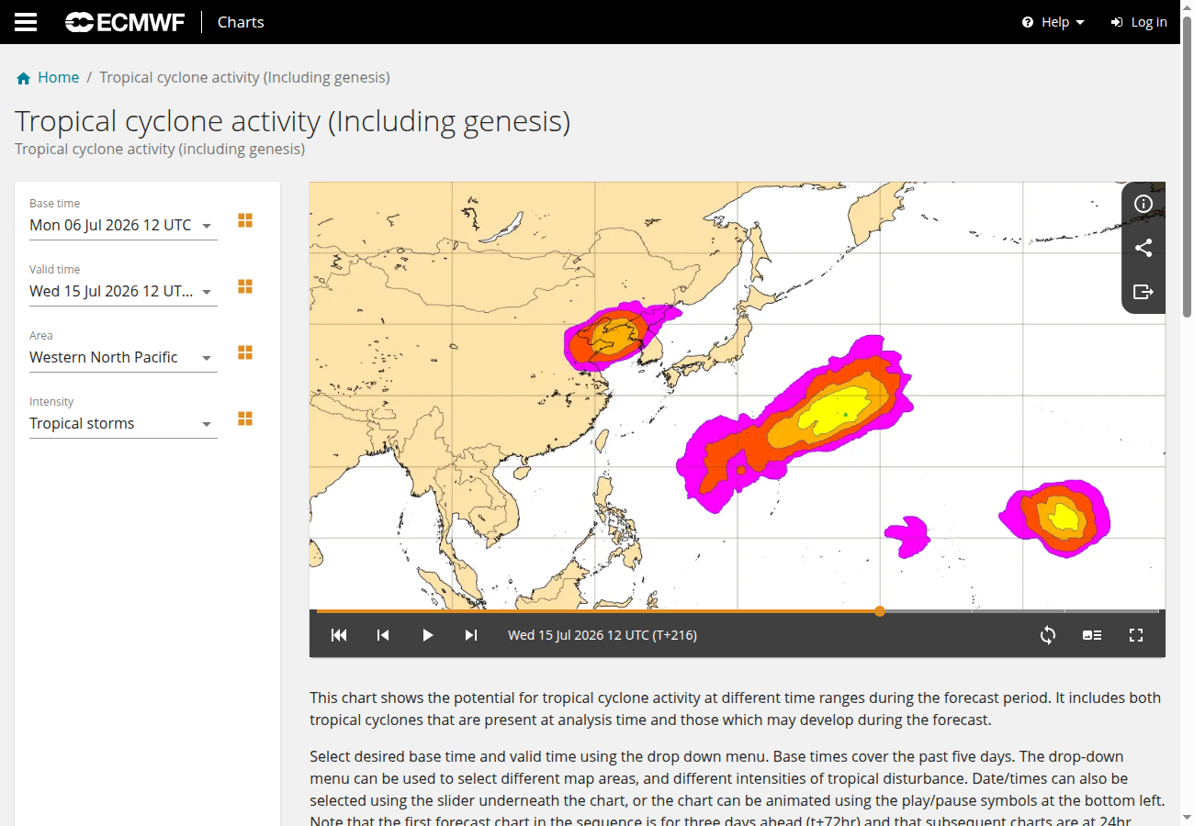This screenshot has width=1194, height=826.
Task: Click the Log in link
Action: coord(1139,22)
